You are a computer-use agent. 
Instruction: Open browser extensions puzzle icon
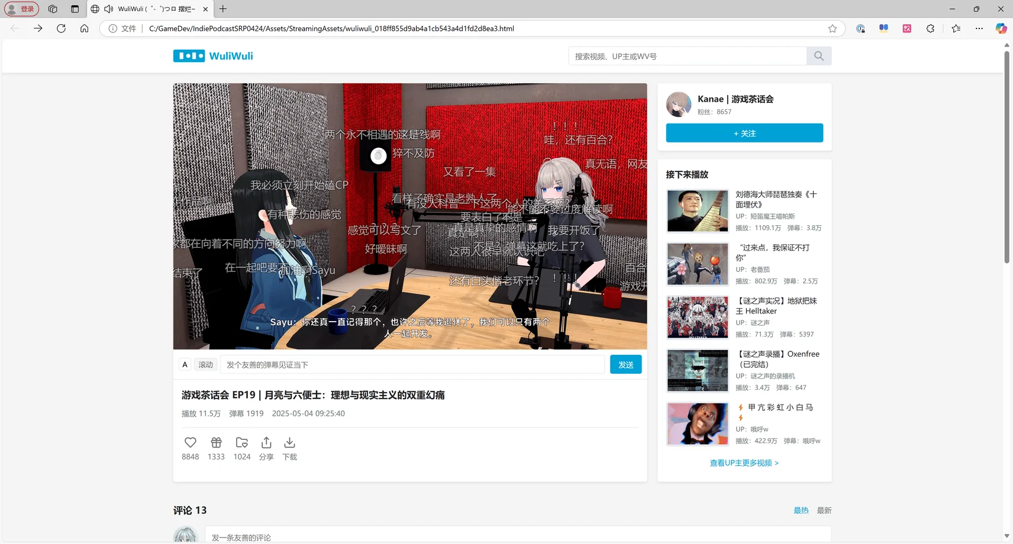pos(930,28)
